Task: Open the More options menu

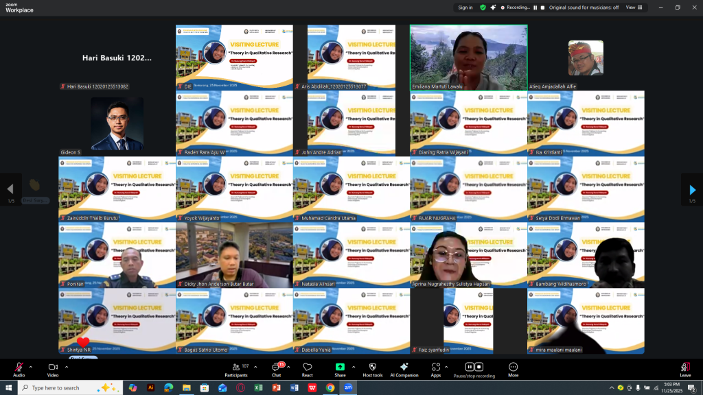Action: click(514, 368)
